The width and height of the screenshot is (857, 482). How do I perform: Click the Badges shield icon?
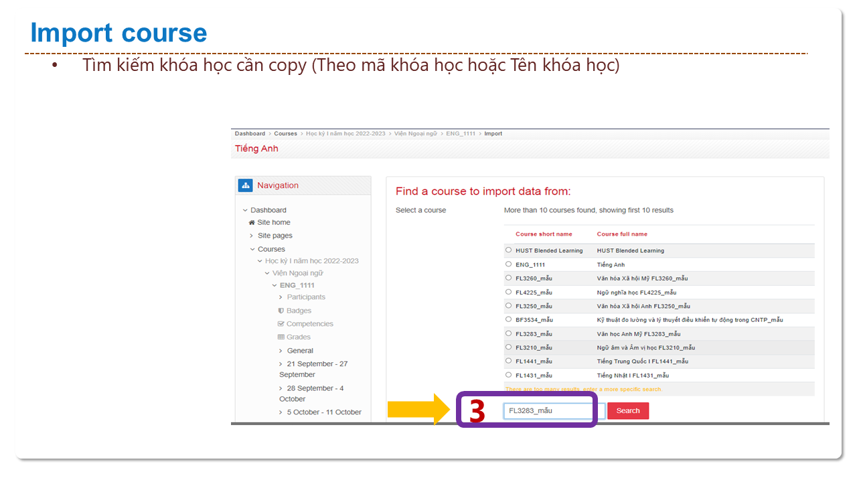pyautogui.click(x=281, y=311)
